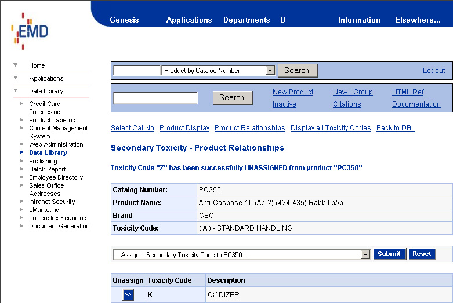Click the EMD logo
Viewport: 453px width, 303px height.
click(30, 31)
